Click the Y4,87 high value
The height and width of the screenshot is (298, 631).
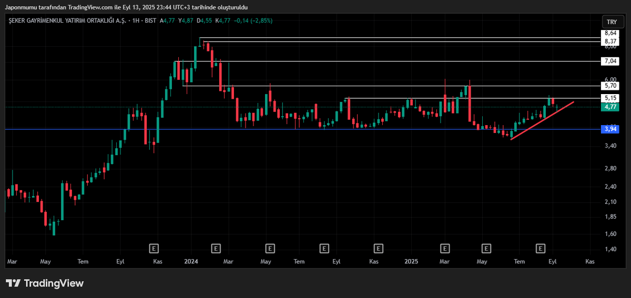(186, 20)
